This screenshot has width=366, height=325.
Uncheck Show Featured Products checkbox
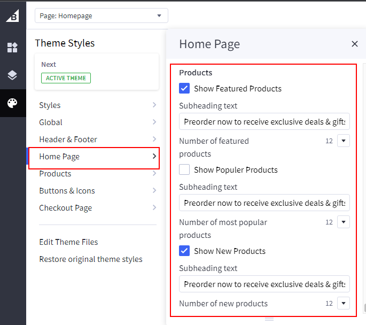(x=184, y=89)
